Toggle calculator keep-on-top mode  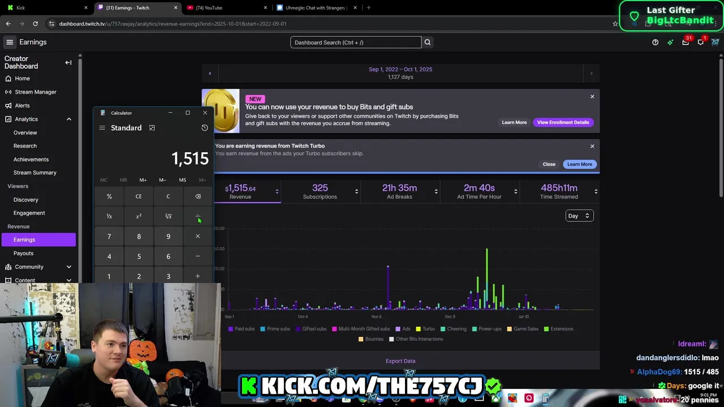coord(152,128)
